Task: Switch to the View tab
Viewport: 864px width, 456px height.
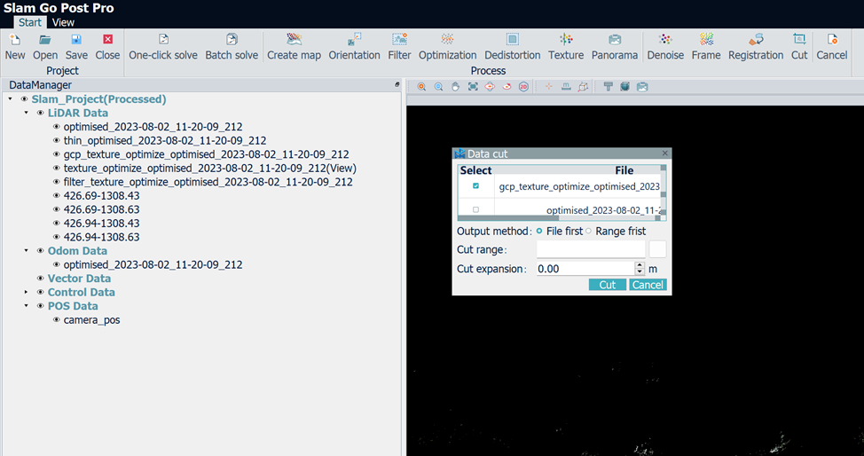Action: [63, 22]
